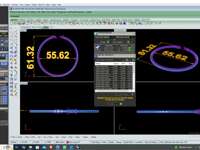The width and height of the screenshot is (200, 150).
Task: Click the color wheel Object Properties icon
Action: click(x=112, y=23)
